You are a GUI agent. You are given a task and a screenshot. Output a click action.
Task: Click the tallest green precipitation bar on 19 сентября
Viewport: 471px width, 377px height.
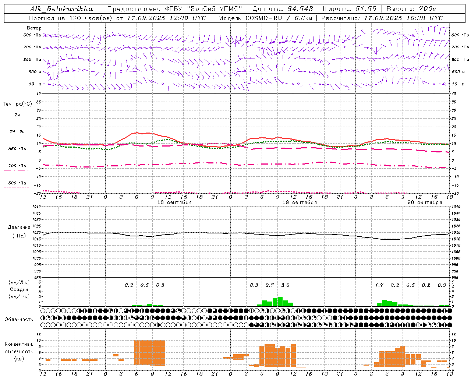tap(280, 302)
